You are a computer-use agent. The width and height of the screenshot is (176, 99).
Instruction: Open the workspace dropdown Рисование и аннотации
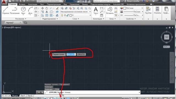[x=50, y=1]
